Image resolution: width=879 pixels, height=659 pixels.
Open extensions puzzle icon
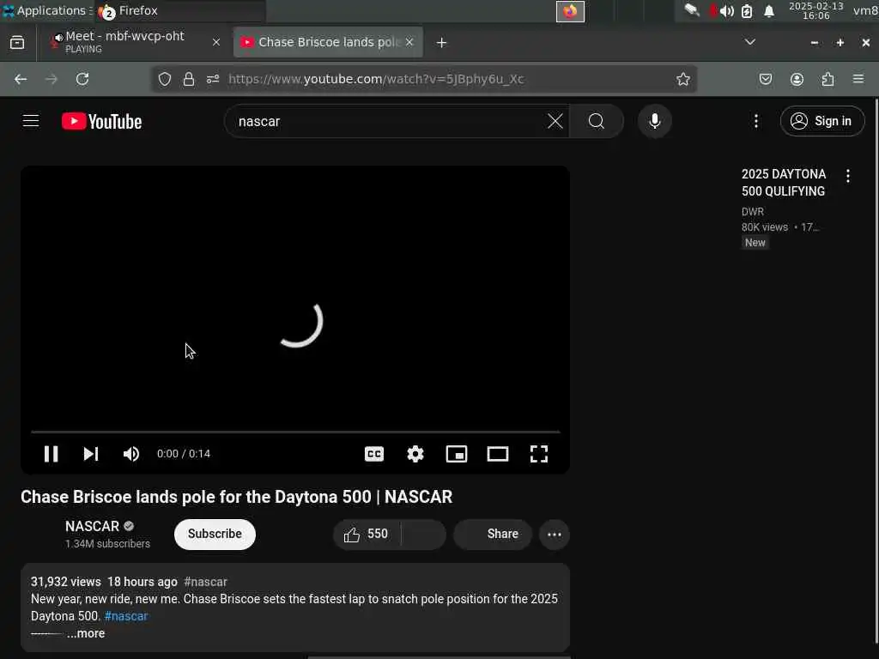827,79
